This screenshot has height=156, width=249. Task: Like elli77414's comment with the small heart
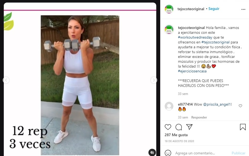click(x=240, y=106)
